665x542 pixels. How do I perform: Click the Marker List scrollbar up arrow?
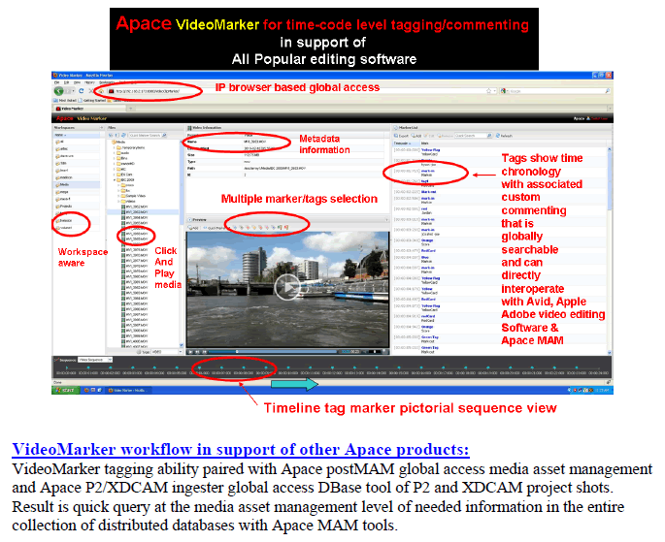click(610, 149)
